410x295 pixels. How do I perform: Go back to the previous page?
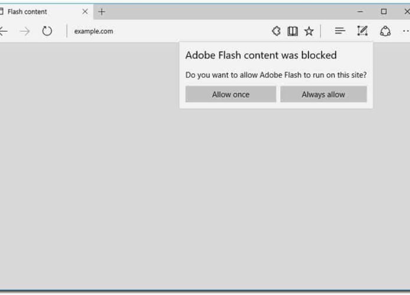coord(3,31)
